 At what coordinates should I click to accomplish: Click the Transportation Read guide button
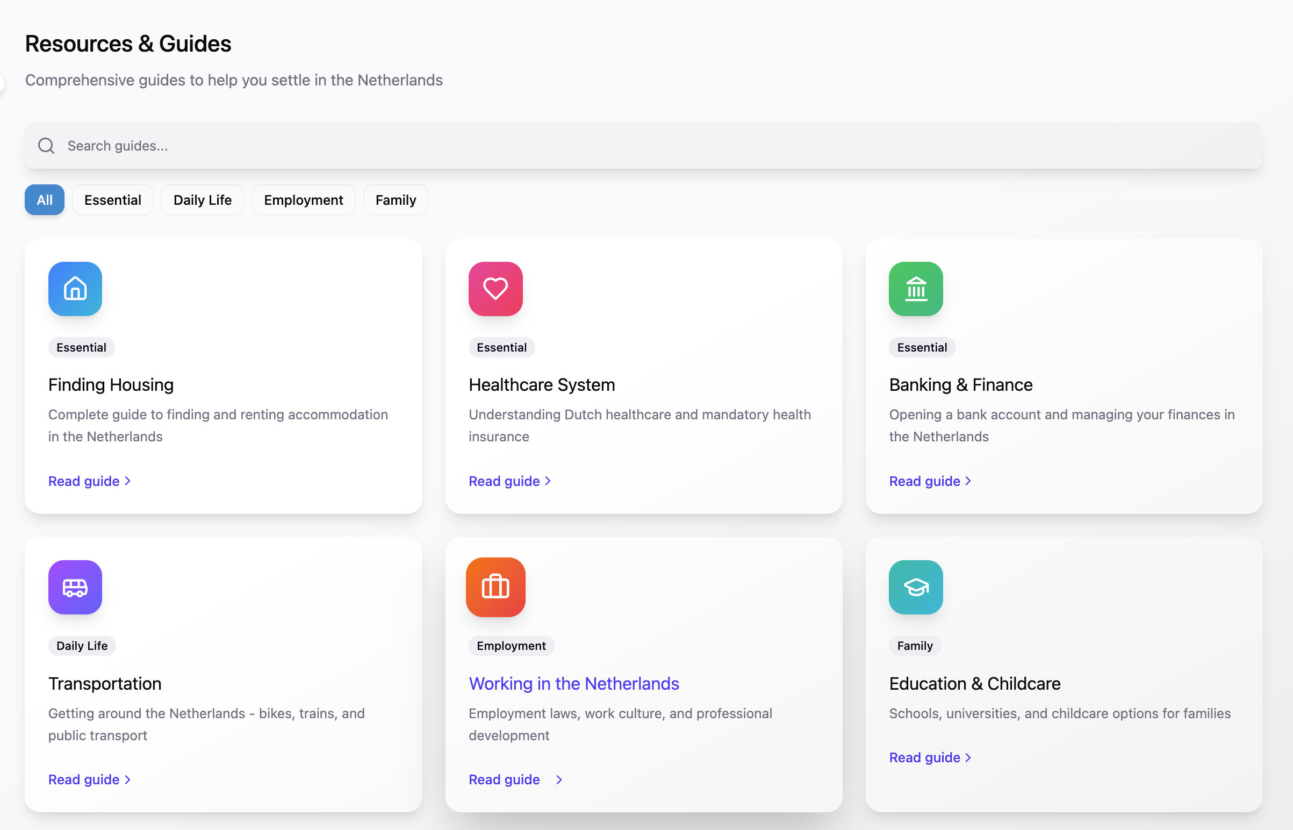click(x=83, y=779)
